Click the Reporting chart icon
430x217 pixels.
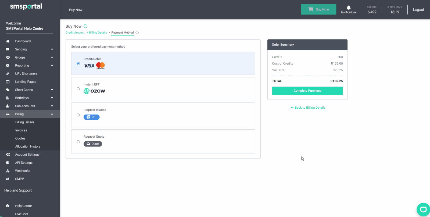click(8, 65)
